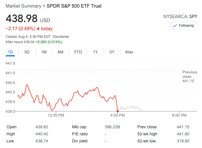Image resolution: width=202 pixels, height=148 pixels.
Task: Display the 5Y chart range
Action: 112,52
